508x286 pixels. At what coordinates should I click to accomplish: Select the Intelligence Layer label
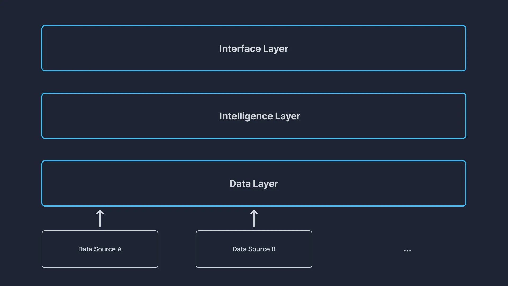point(260,116)
